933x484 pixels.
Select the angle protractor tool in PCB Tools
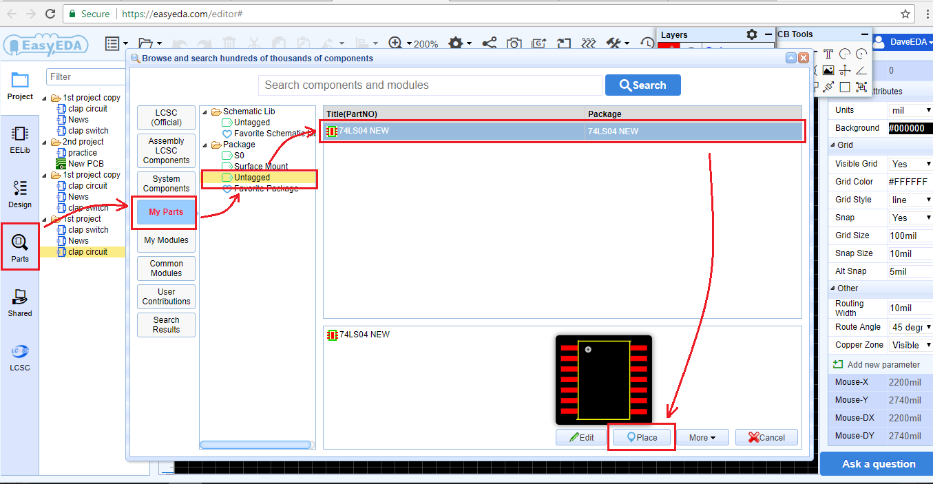[861, 70]
